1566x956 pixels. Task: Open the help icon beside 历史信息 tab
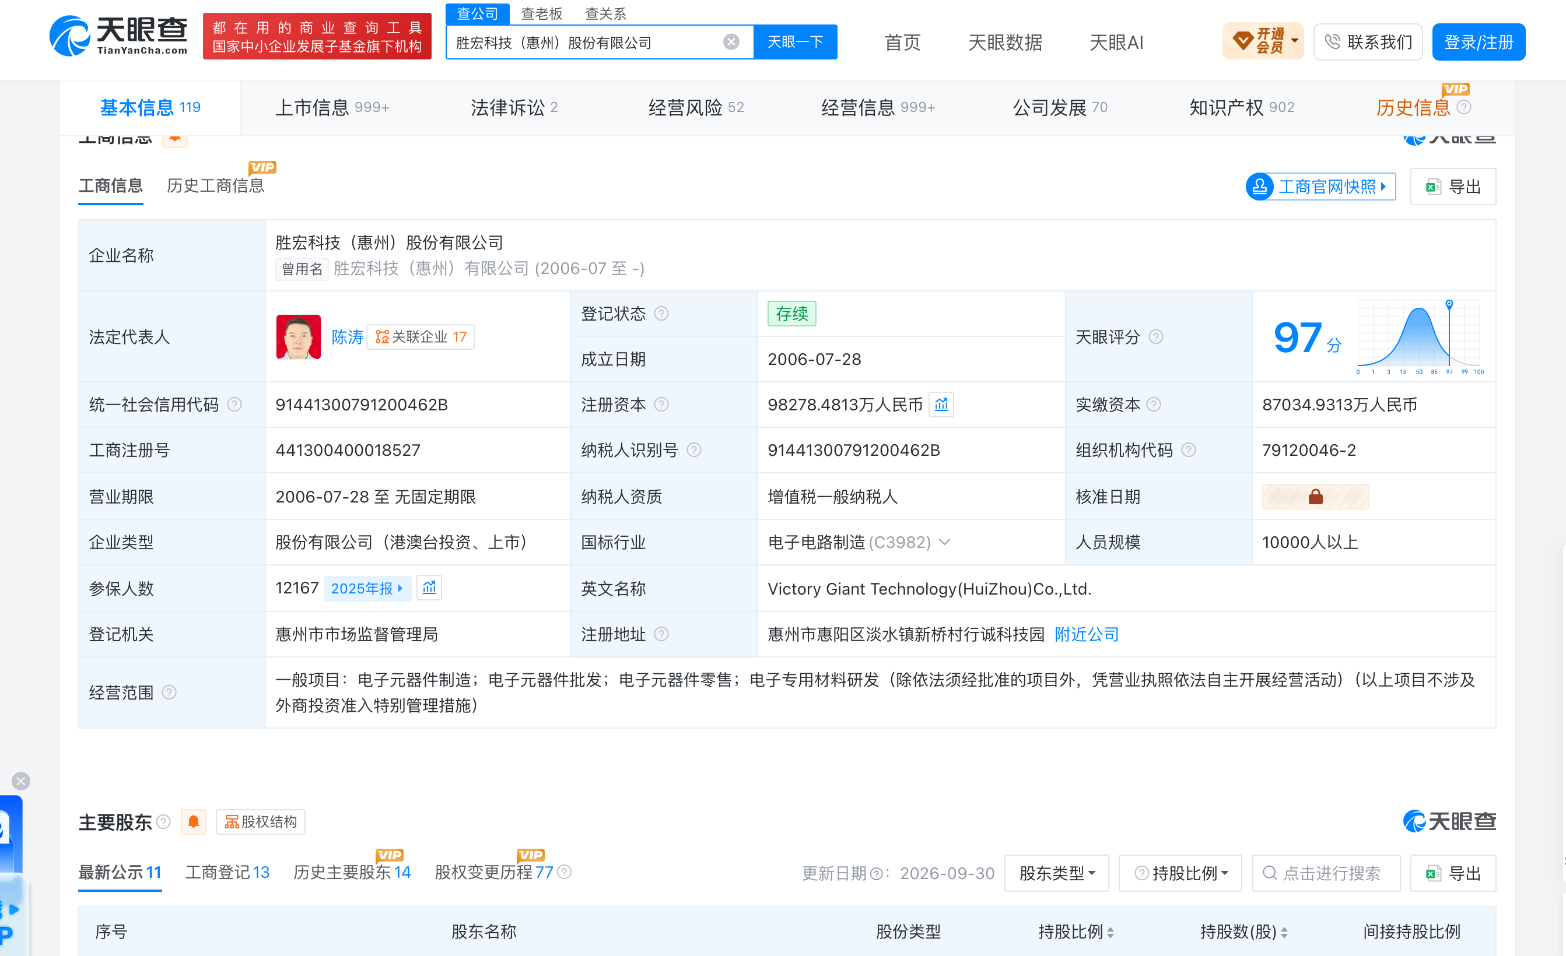coord(1464,107)
